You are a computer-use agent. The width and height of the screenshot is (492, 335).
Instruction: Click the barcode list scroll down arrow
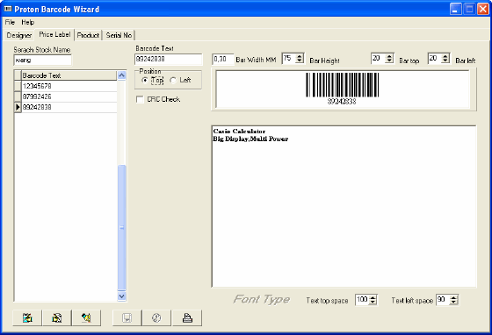click(121, 296)
